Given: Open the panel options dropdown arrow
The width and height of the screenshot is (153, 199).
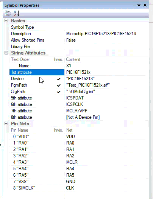Looking at the screenshot, I should [139, 5].
